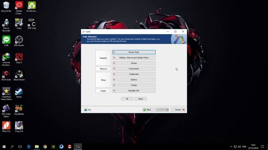Open OBS Studio desktop icon
This screenshot has width=268, height=150.
pos(19,41)
